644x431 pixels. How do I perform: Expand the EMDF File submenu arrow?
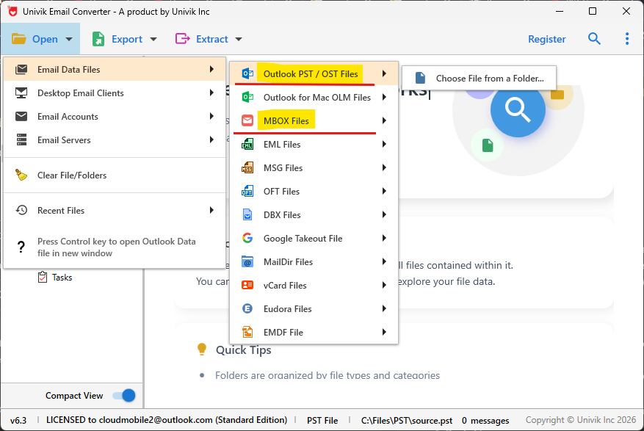coord(384,332)
